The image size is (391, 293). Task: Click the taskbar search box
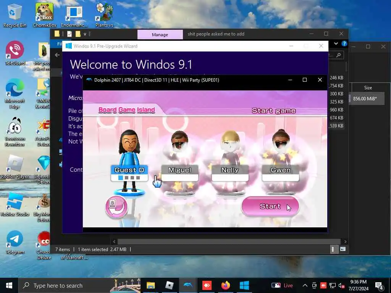click(79, 285)
